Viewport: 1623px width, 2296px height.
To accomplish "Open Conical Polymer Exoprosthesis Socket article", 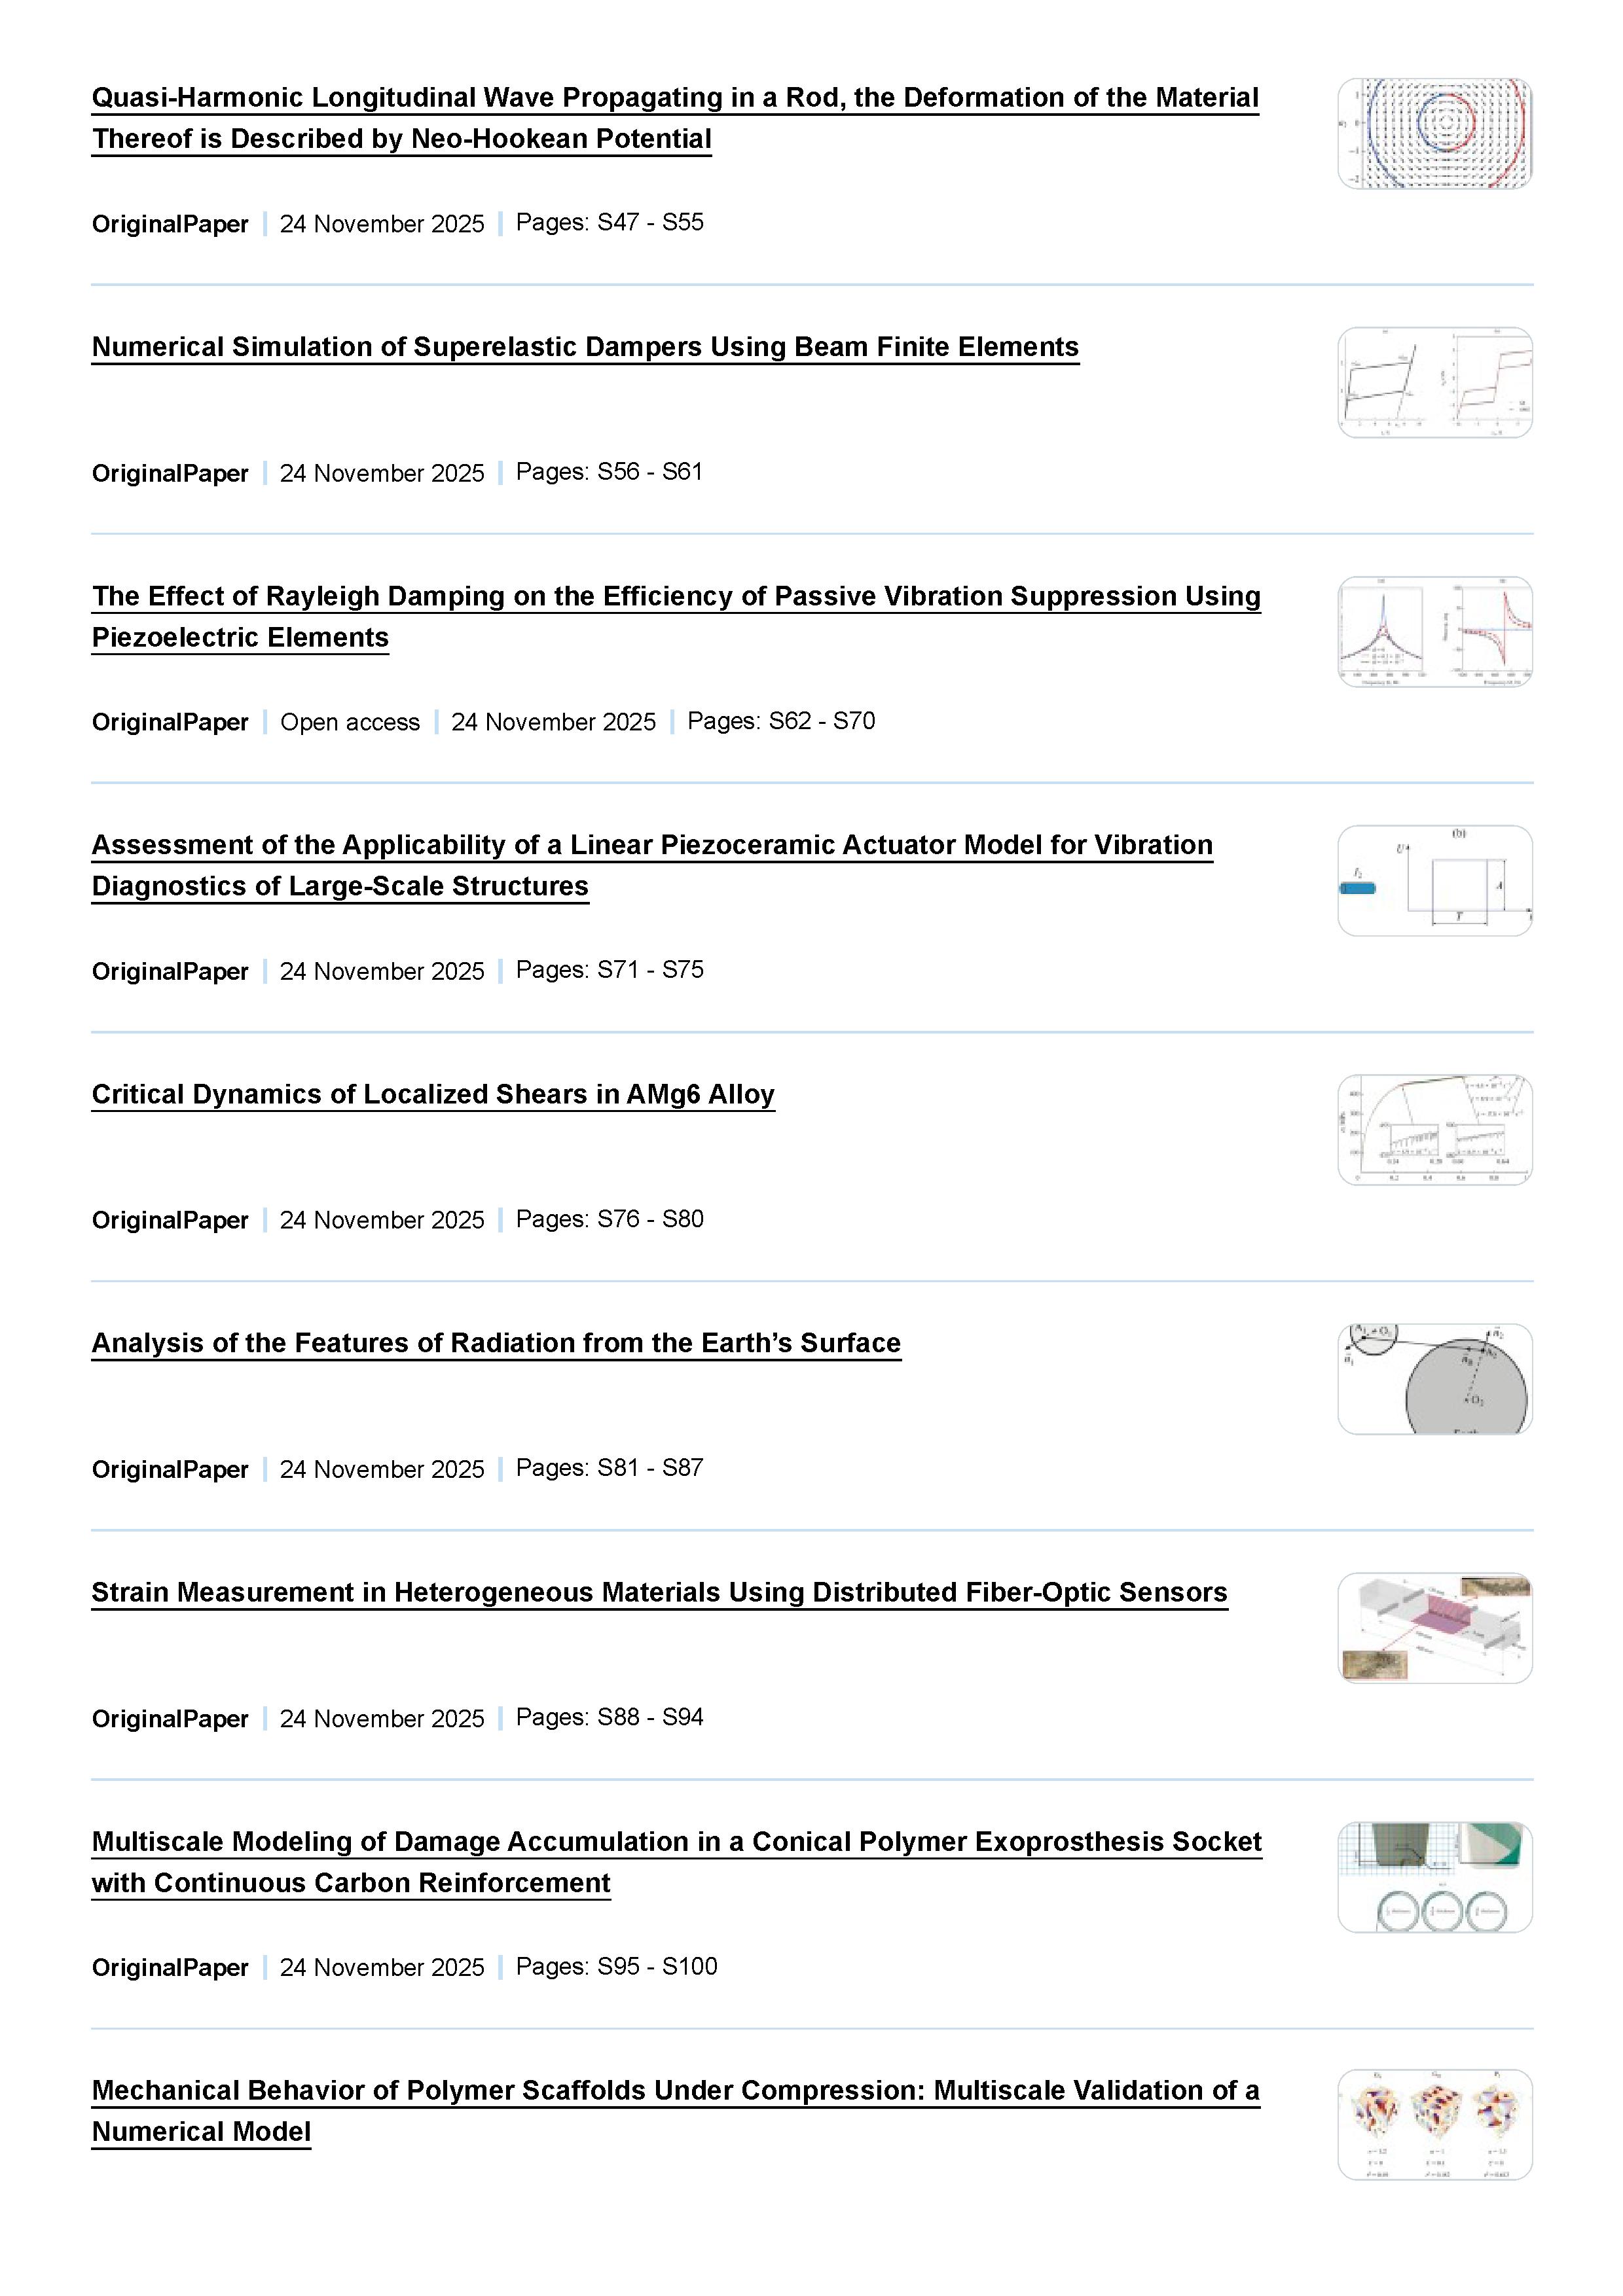I will point(676,1841).
